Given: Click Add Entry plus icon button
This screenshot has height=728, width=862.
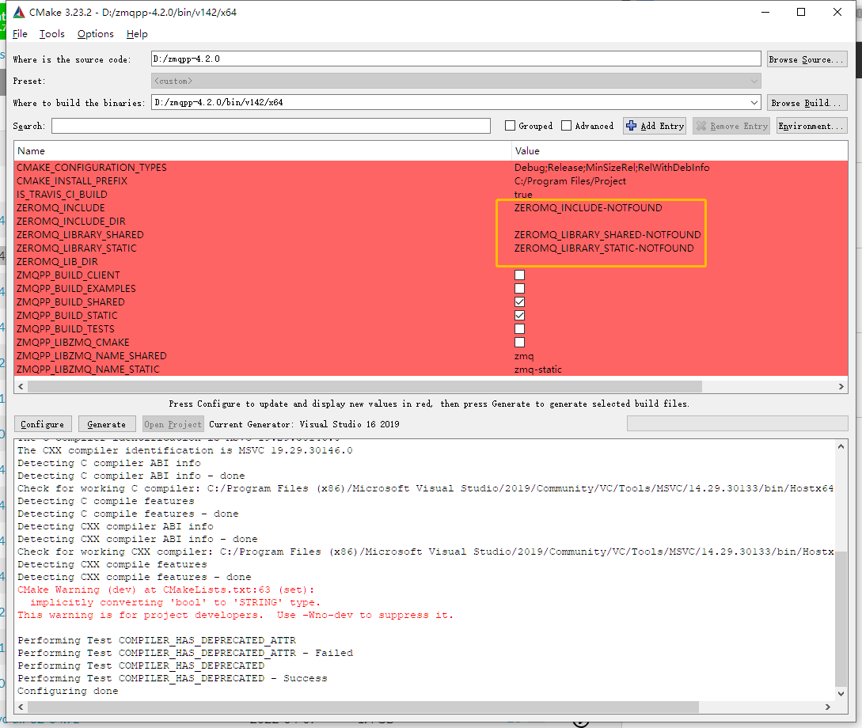Looking at the screenshot, I should click(654, 126).
